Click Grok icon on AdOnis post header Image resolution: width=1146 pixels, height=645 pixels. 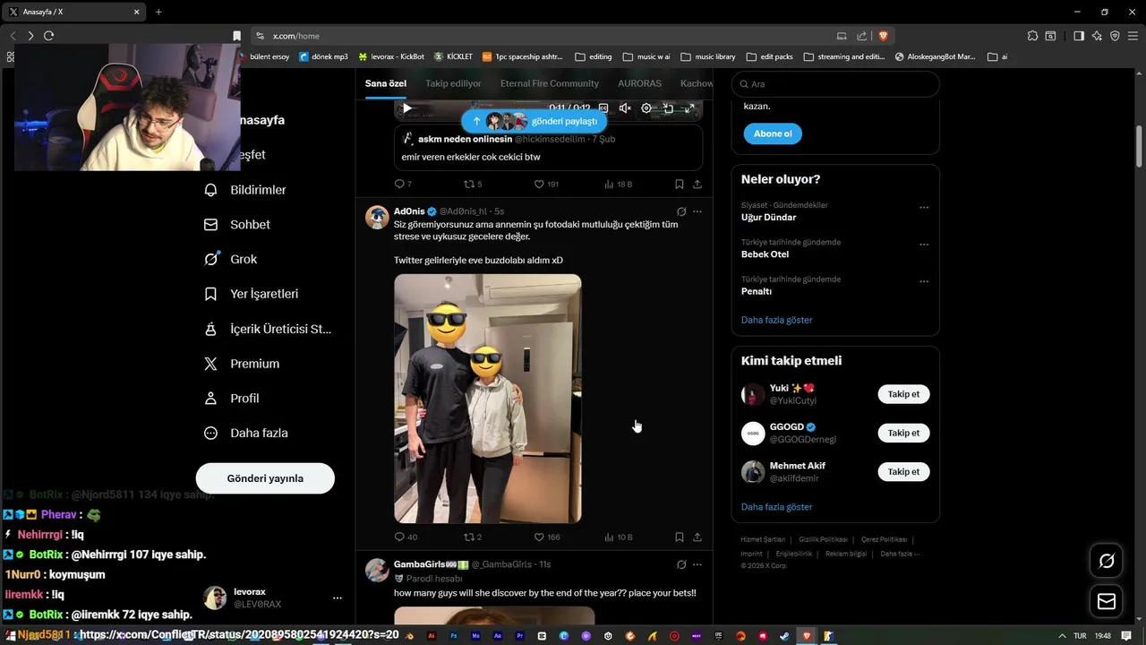click(x=681, y=211)
